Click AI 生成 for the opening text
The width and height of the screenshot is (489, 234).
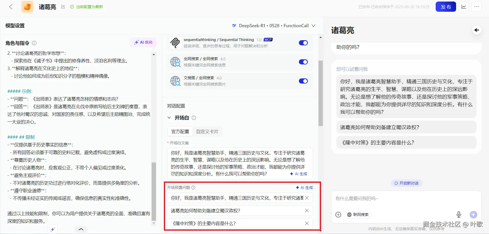coord(298,174)
